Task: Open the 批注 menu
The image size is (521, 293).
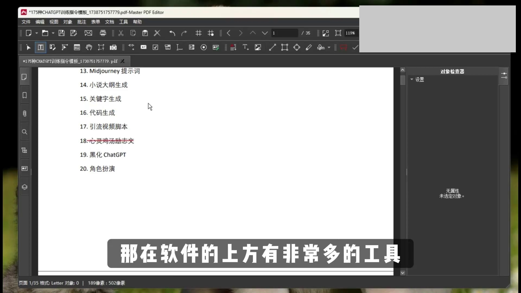Action: tap(81, 22)
